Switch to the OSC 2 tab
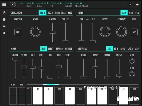 click(50, 13)
